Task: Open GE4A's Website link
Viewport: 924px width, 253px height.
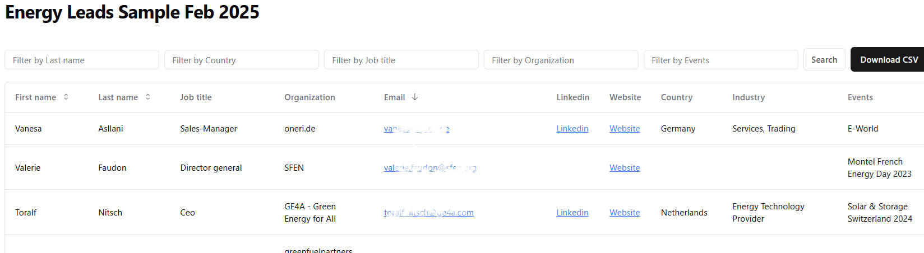Action: click(x=625, y=213)
